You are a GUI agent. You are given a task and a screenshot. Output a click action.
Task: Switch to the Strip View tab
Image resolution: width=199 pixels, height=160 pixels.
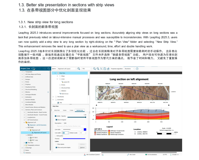pos(57,110)
